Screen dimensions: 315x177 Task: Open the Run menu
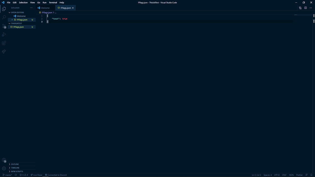[45, 3]
